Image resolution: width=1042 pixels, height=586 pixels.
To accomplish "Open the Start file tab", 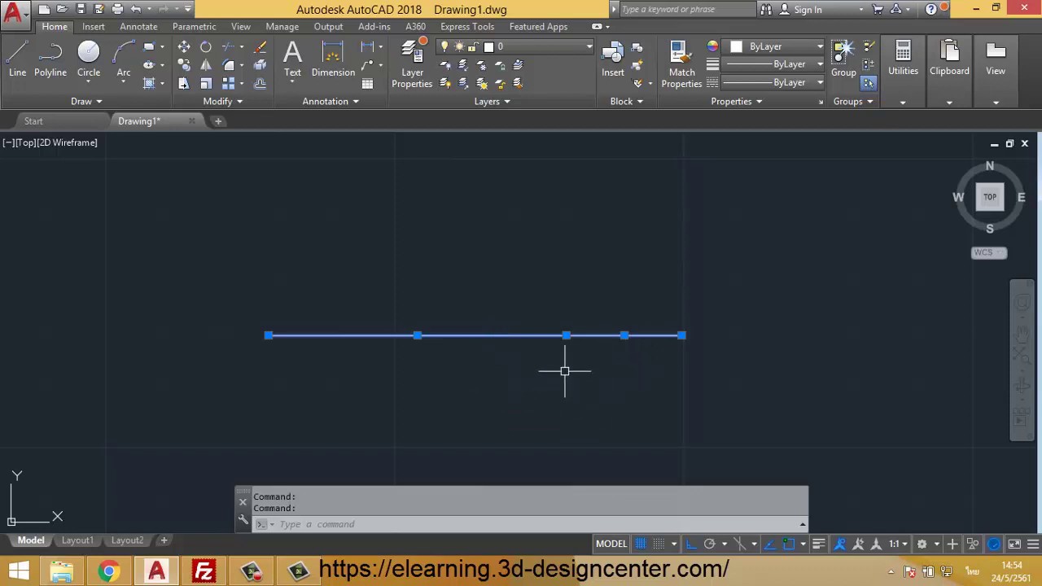I will 33,121.
